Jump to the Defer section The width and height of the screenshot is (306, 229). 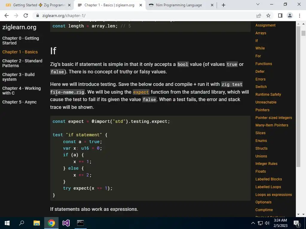pos(260,72)
